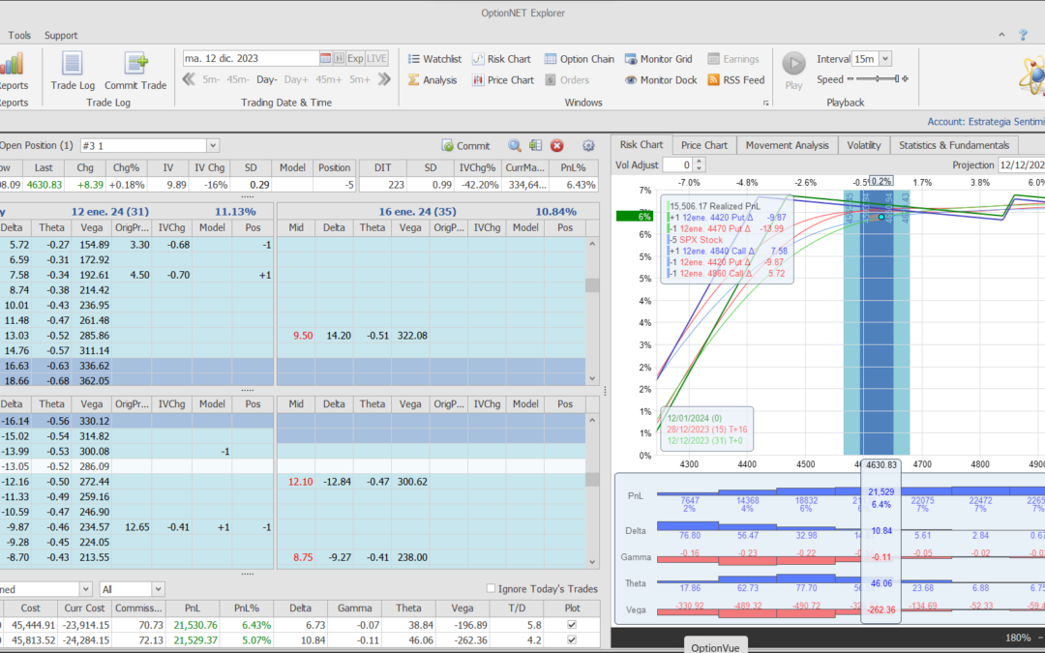Show the Monitor Dock window
Image resolution: width=1045 pixels, height=653 pixels.
(660, 80)
